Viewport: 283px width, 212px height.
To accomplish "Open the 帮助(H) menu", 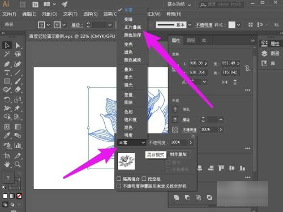I will point(174,14).
